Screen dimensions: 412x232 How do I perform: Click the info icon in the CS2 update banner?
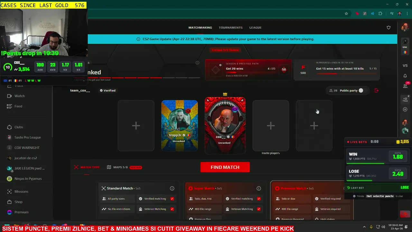[x=138, y=39]
